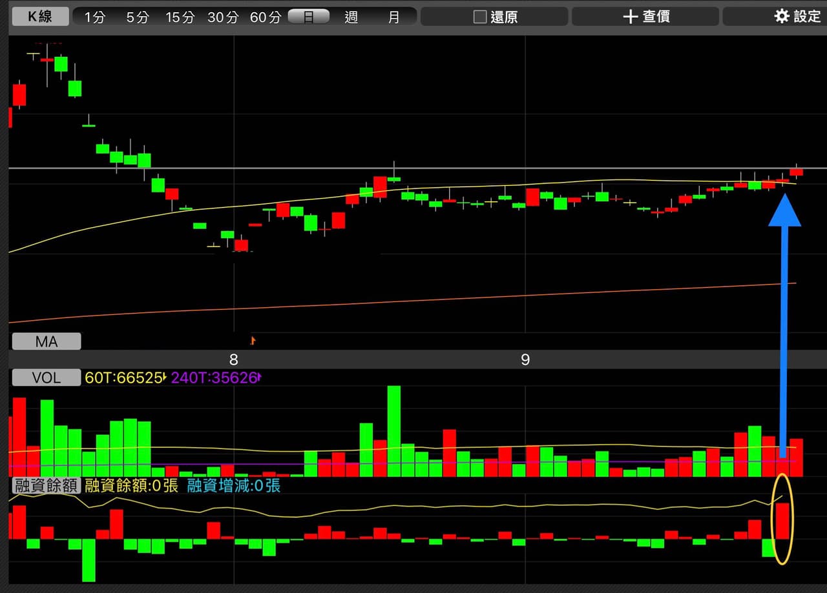
Task: Open the K線 chart type selector
Action: [x=40, y=17]
